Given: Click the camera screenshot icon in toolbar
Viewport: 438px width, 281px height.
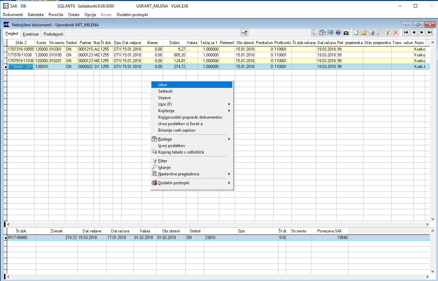Looking at the screenshot, I should (346, 33).
